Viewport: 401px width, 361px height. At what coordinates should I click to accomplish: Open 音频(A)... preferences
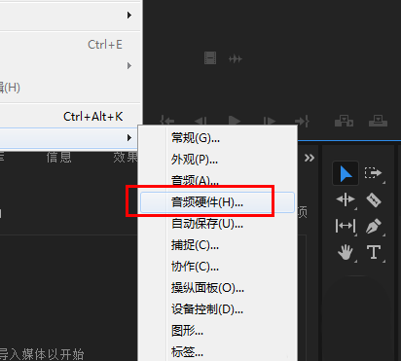(x=217, y=181)
